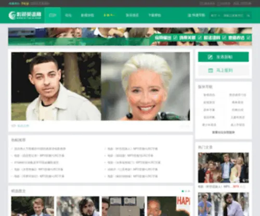Open the blond man in suit card thumbnail
This screenshot has width=260, height=216.
point(33,206)
